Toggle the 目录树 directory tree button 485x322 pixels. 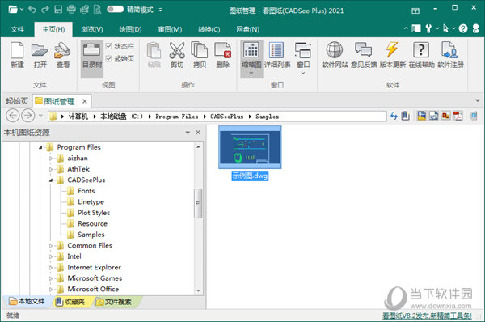[92, 58]
